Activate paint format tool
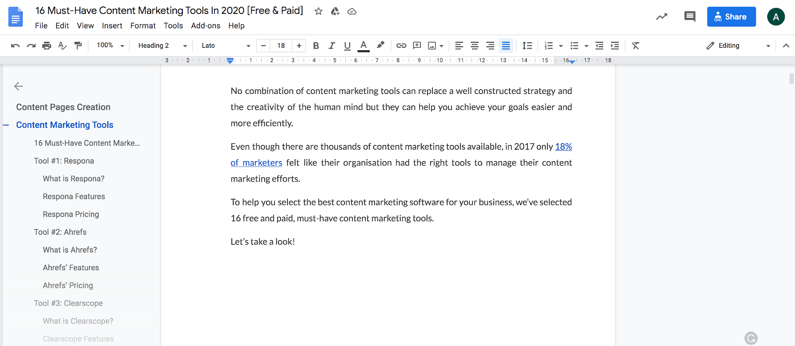Viewport: 795px width, 346px height. tap(78, 46)
